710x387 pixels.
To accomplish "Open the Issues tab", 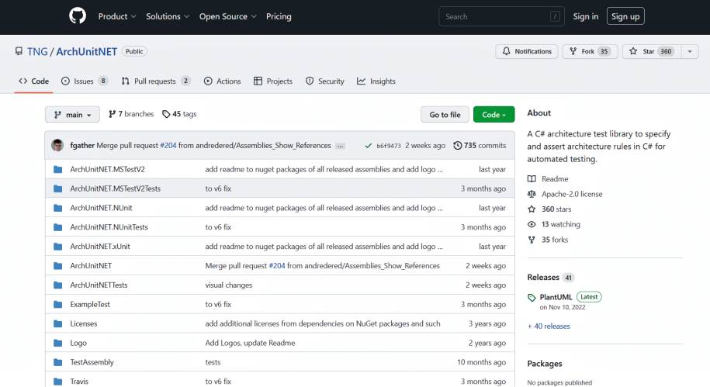I will (x=85, y=81).
